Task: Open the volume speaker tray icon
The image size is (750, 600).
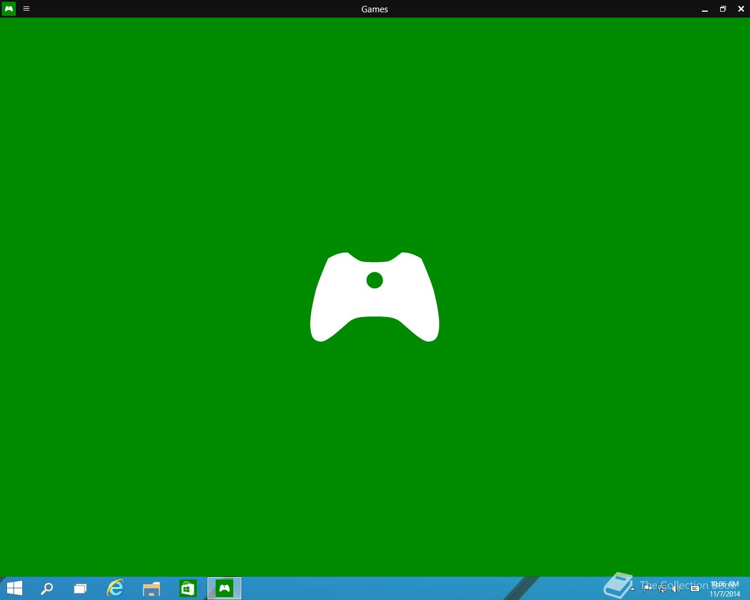Action: click(677, 588)
